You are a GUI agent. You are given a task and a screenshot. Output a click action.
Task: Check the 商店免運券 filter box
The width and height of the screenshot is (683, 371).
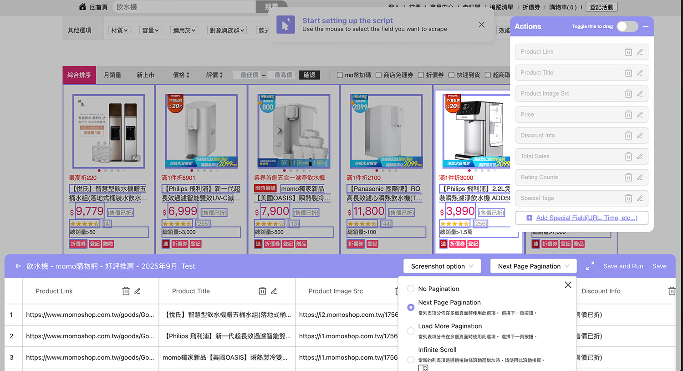pos(378,75)
